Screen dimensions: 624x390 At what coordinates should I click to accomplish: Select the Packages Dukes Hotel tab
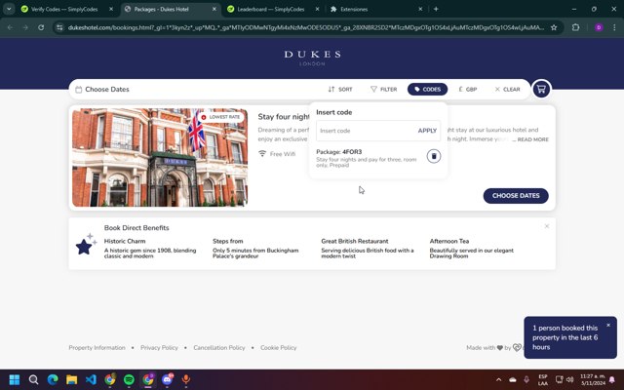161,9
